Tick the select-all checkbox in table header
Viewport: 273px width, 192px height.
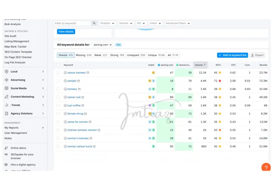58,65
